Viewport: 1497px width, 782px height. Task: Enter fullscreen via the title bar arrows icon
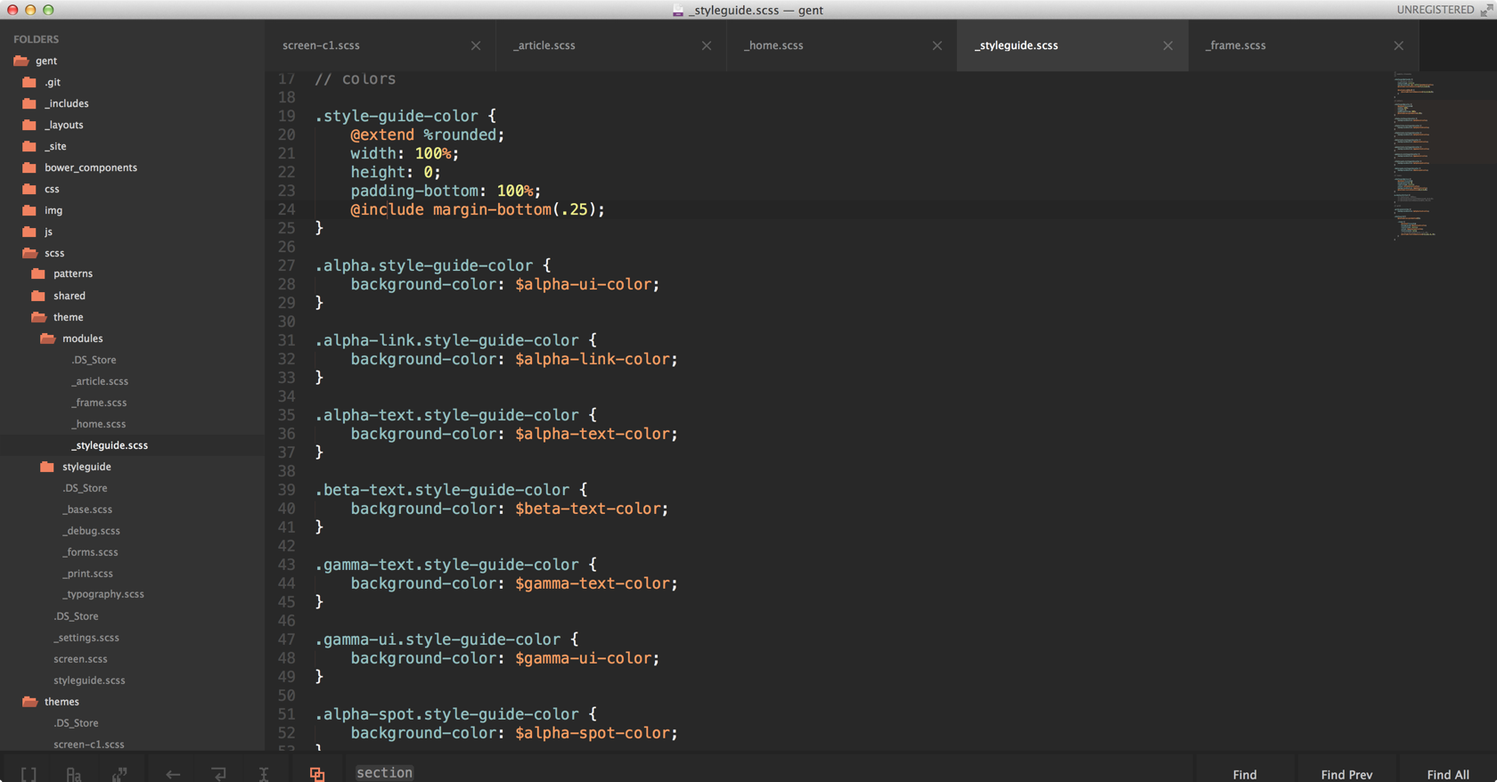(1486, 10)
